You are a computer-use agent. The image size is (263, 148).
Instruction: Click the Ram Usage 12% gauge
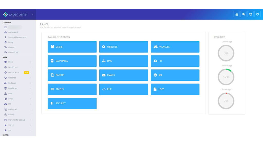(226, 77)
